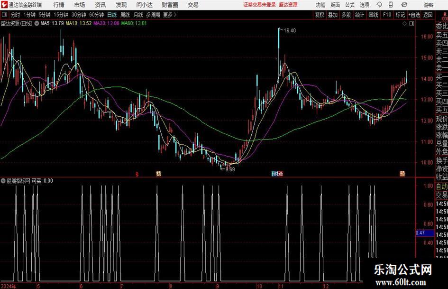Open the mail envelope icon
This screenshot has height=289, width=448.
point(404,5)
